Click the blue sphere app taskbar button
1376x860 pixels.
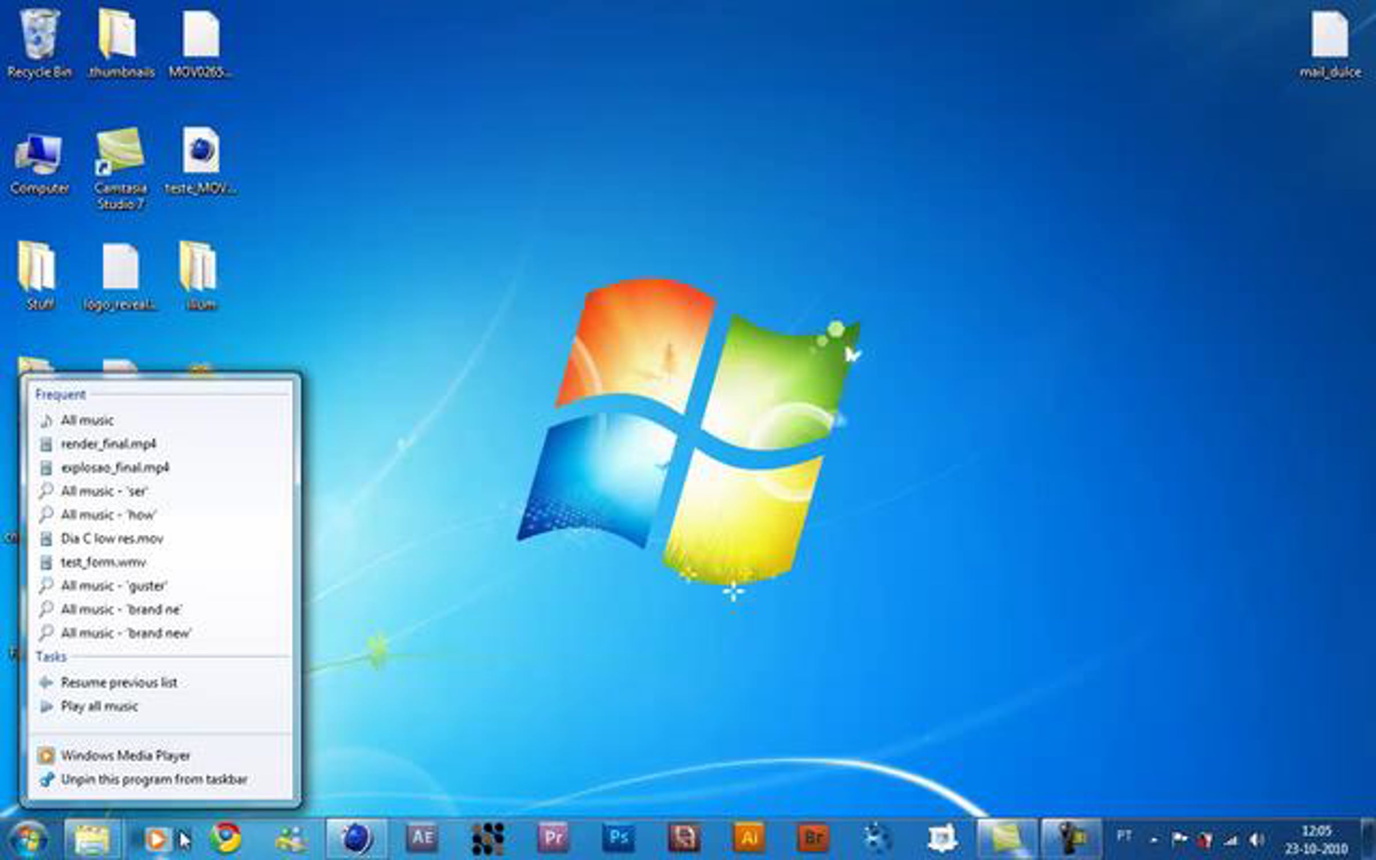pyautogui.click(x=357, y=839)
